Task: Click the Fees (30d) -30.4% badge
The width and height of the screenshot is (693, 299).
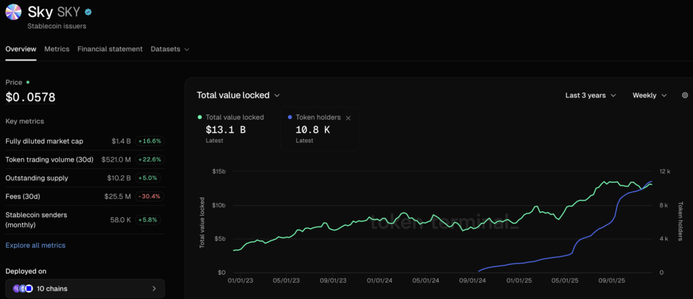Action: pos(150,196)
